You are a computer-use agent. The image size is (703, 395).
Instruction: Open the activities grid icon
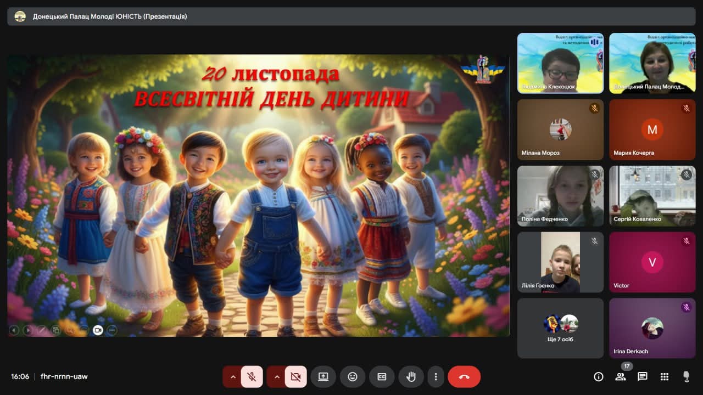[665, 377]
